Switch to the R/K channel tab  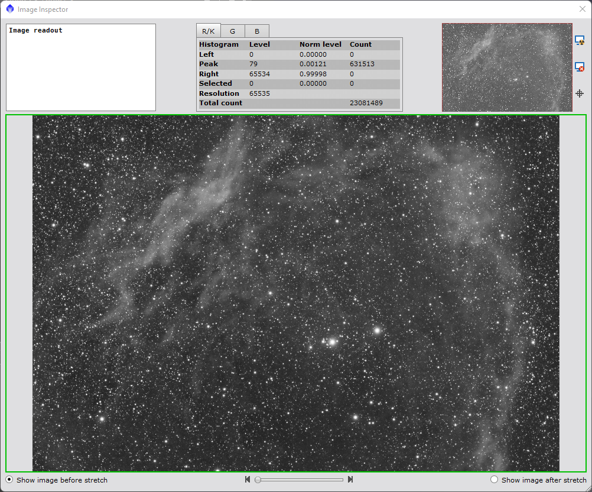click(x=208, y=31)
